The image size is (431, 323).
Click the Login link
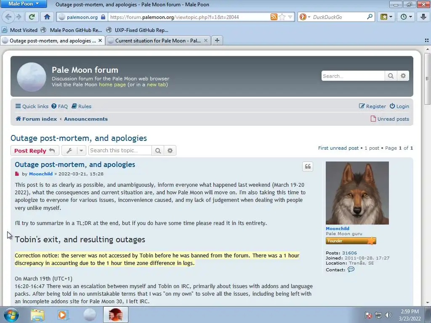point(399,106)
